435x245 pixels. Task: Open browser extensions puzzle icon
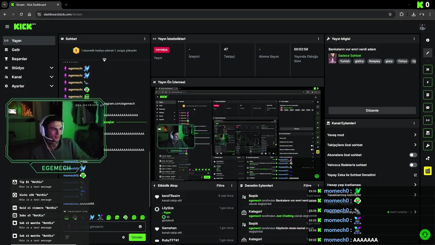tap(402, 14)
